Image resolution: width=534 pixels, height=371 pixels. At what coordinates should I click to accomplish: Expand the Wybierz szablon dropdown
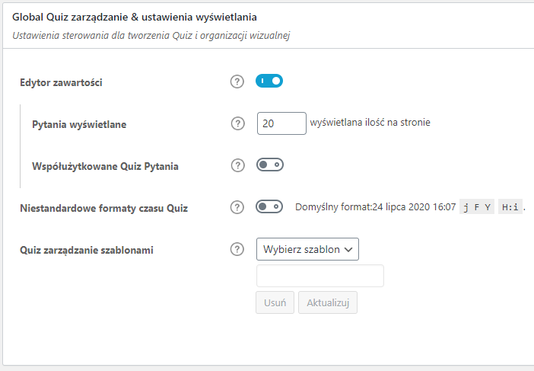tap(307, 249)
